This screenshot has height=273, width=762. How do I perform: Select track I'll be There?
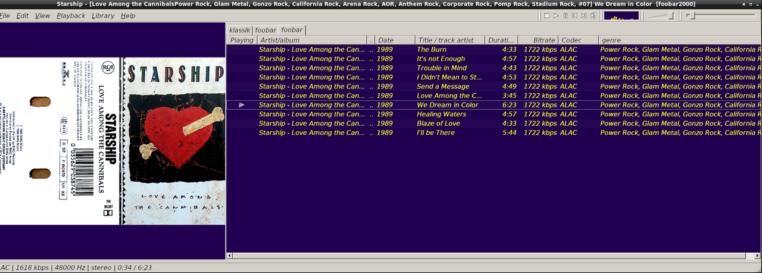click(x=494, y=133)
